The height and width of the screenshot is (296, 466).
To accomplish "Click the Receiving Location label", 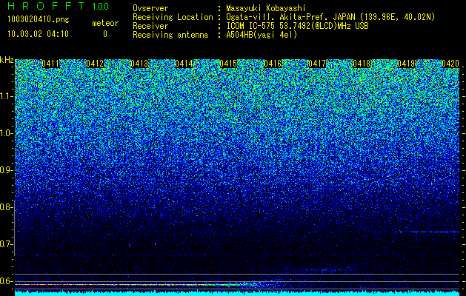I will pos(173,17).
